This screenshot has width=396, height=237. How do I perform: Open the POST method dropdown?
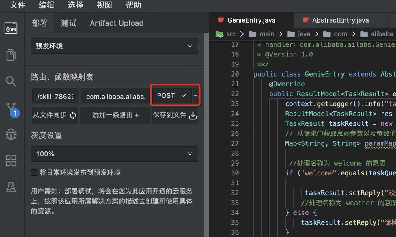(x=172, y=96)
